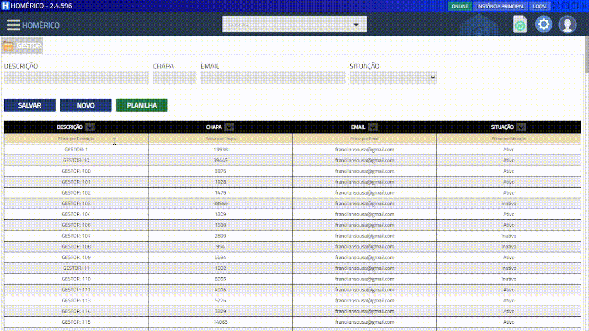
Task: Open the hamburger menu next to HOMÉRICO
Action: click(13, 25)
